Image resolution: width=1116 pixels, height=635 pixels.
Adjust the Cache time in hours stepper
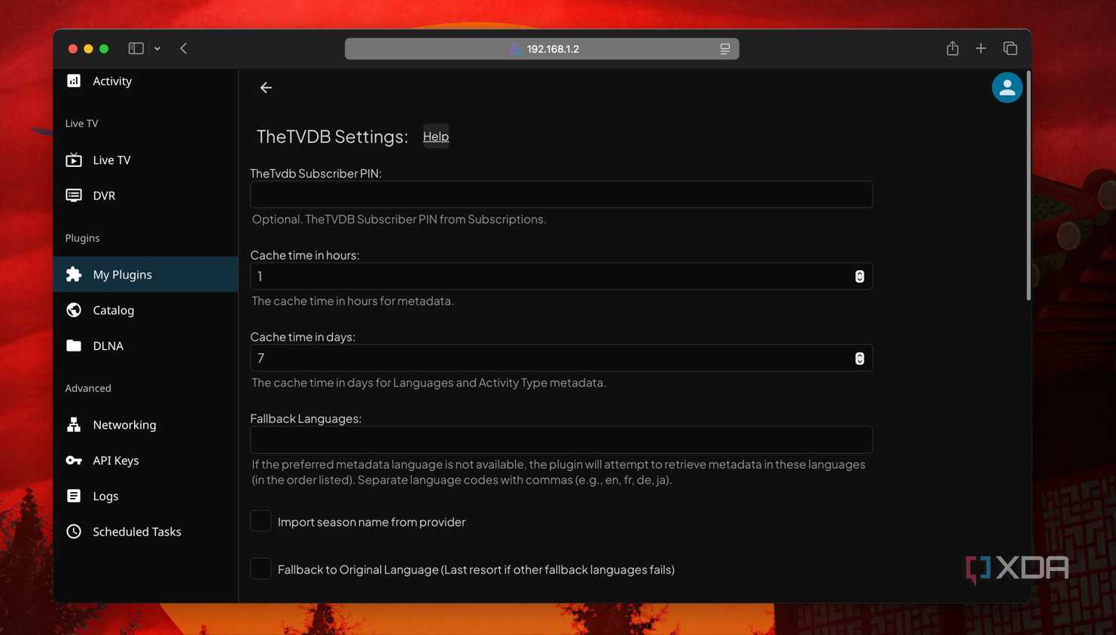tap(859, 276)
